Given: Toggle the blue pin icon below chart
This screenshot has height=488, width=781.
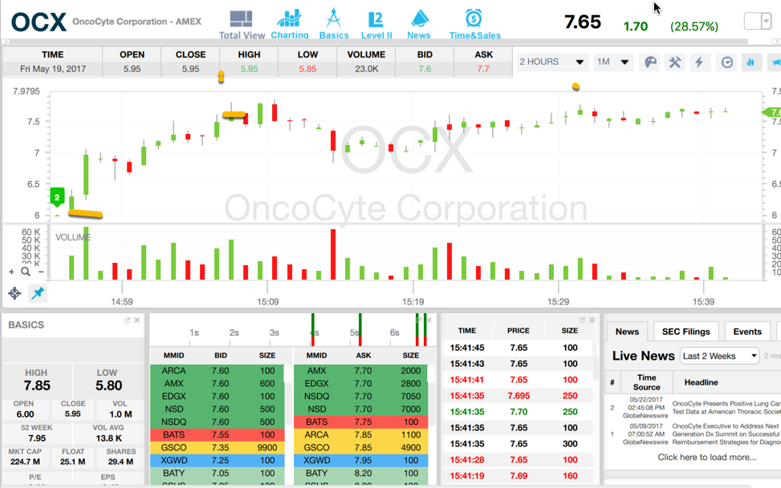Looking at the screenshot, I should point(38,293).
